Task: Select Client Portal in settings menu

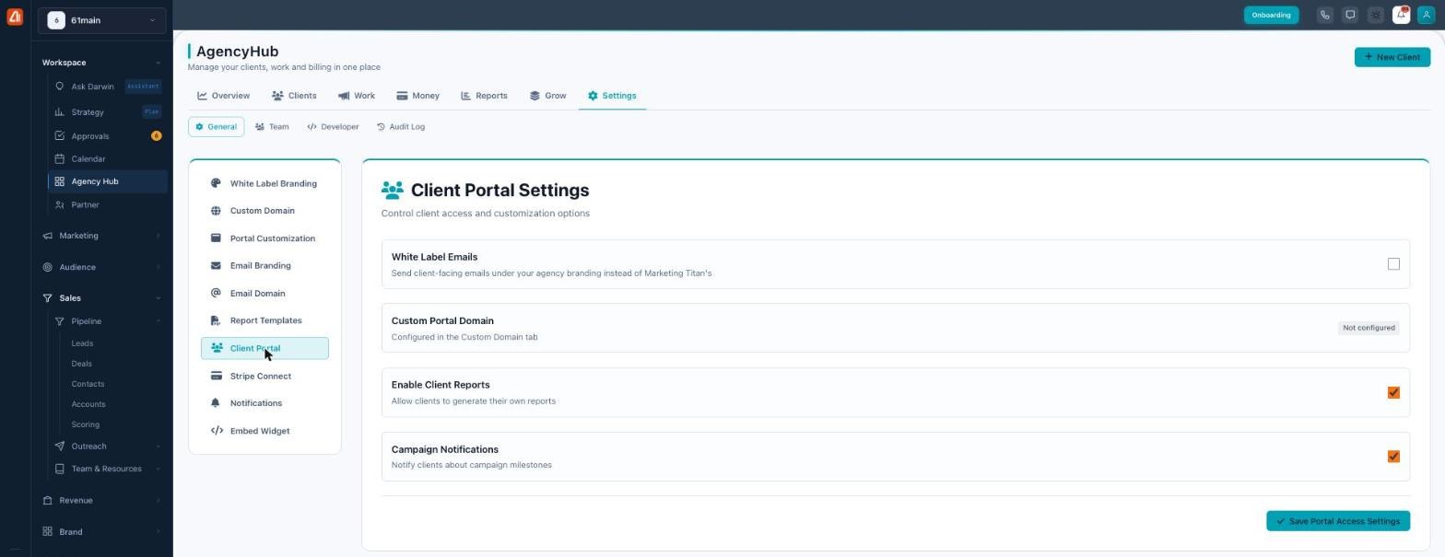Action: pyautogui.click(x=264, y=348)
